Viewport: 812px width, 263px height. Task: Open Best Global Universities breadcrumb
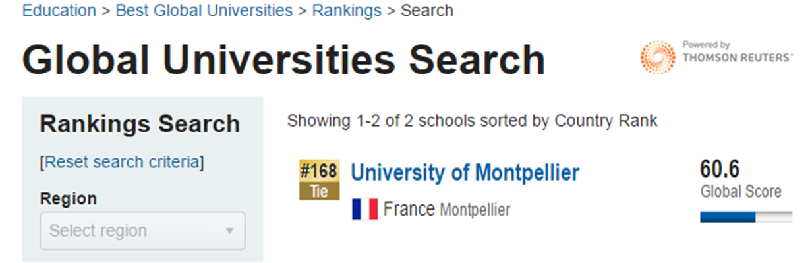204,11
